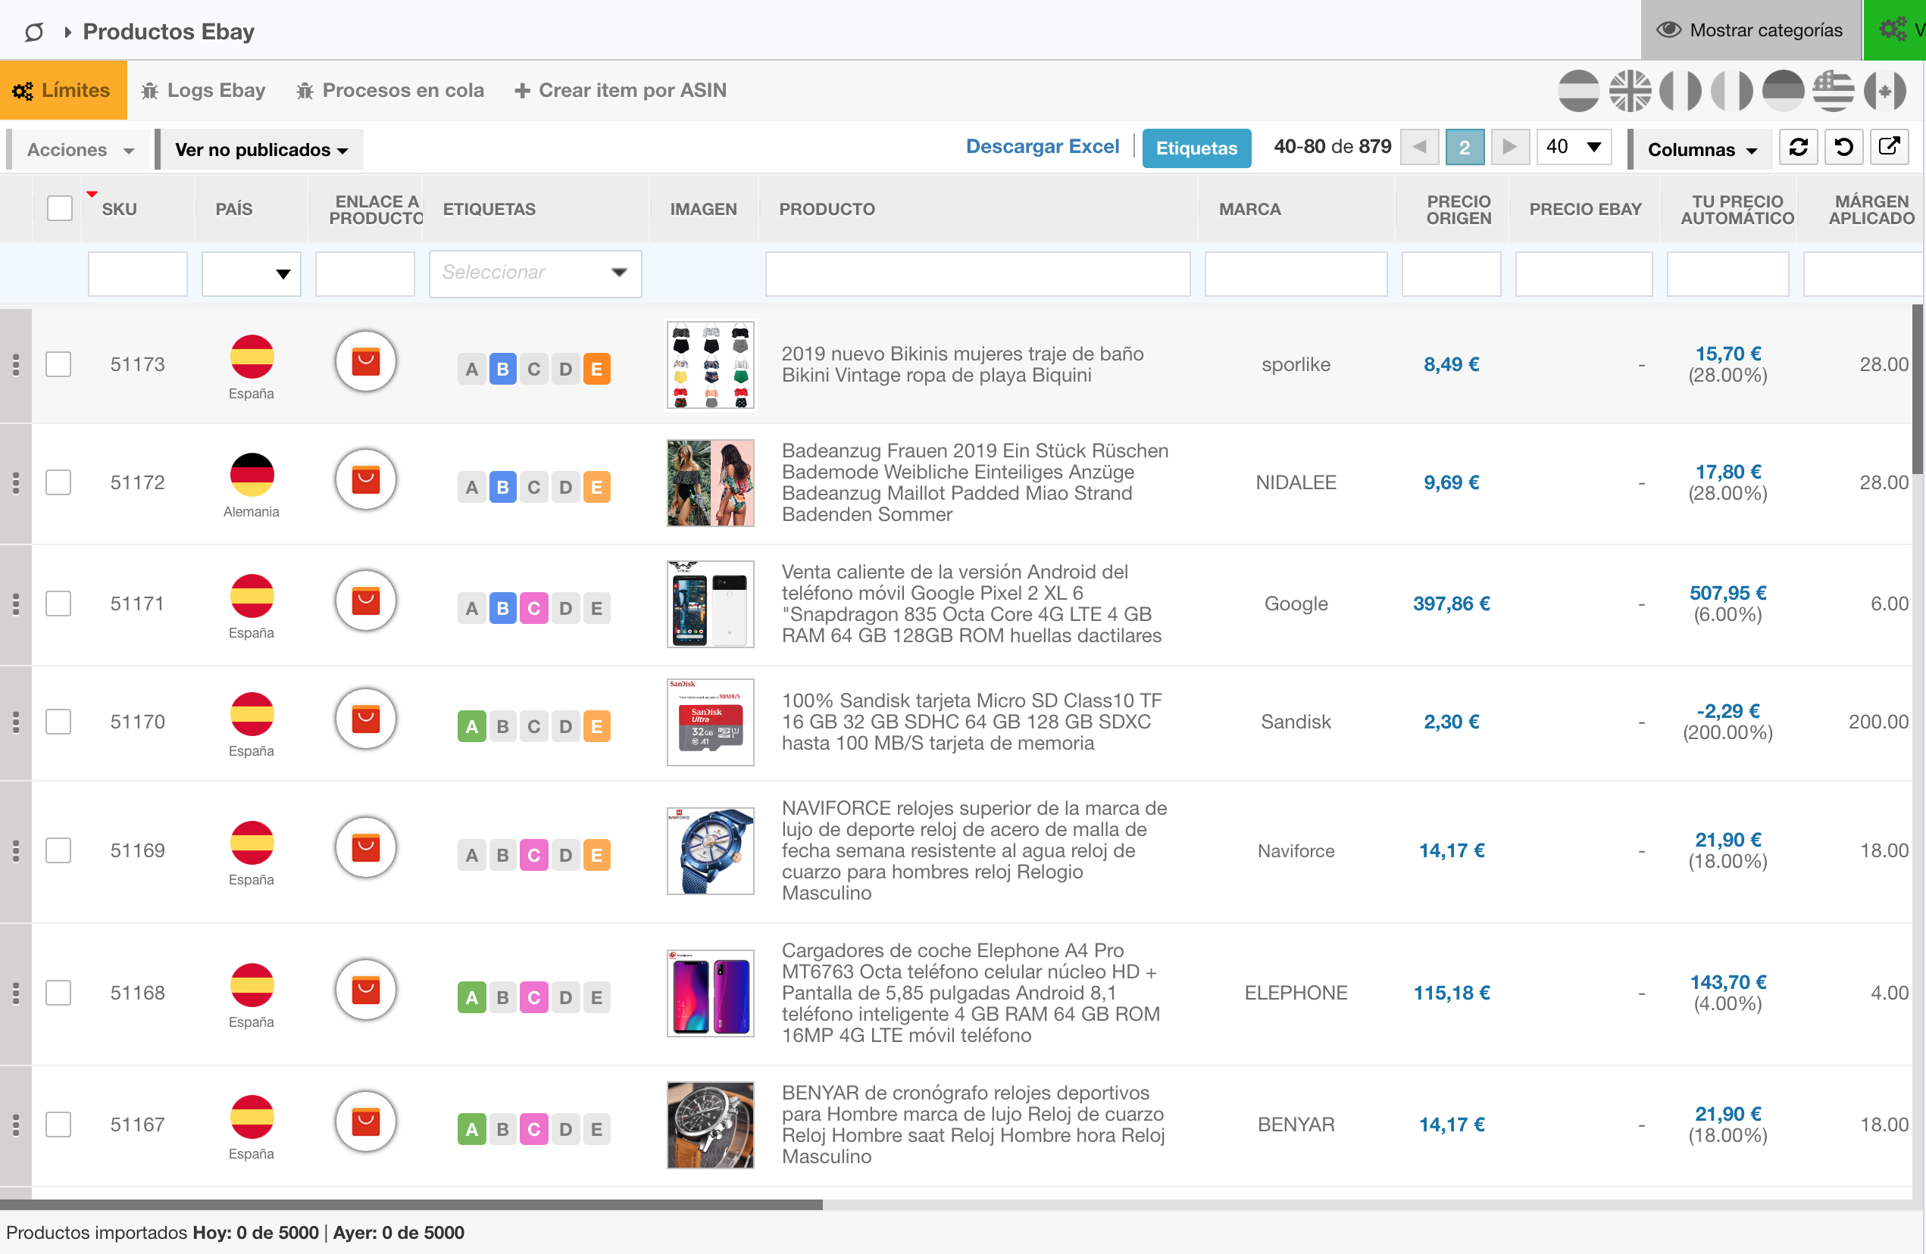Click the PRODUCTO filter input field

[977, 273]
